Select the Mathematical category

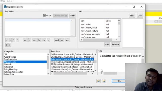coord(25,62)
